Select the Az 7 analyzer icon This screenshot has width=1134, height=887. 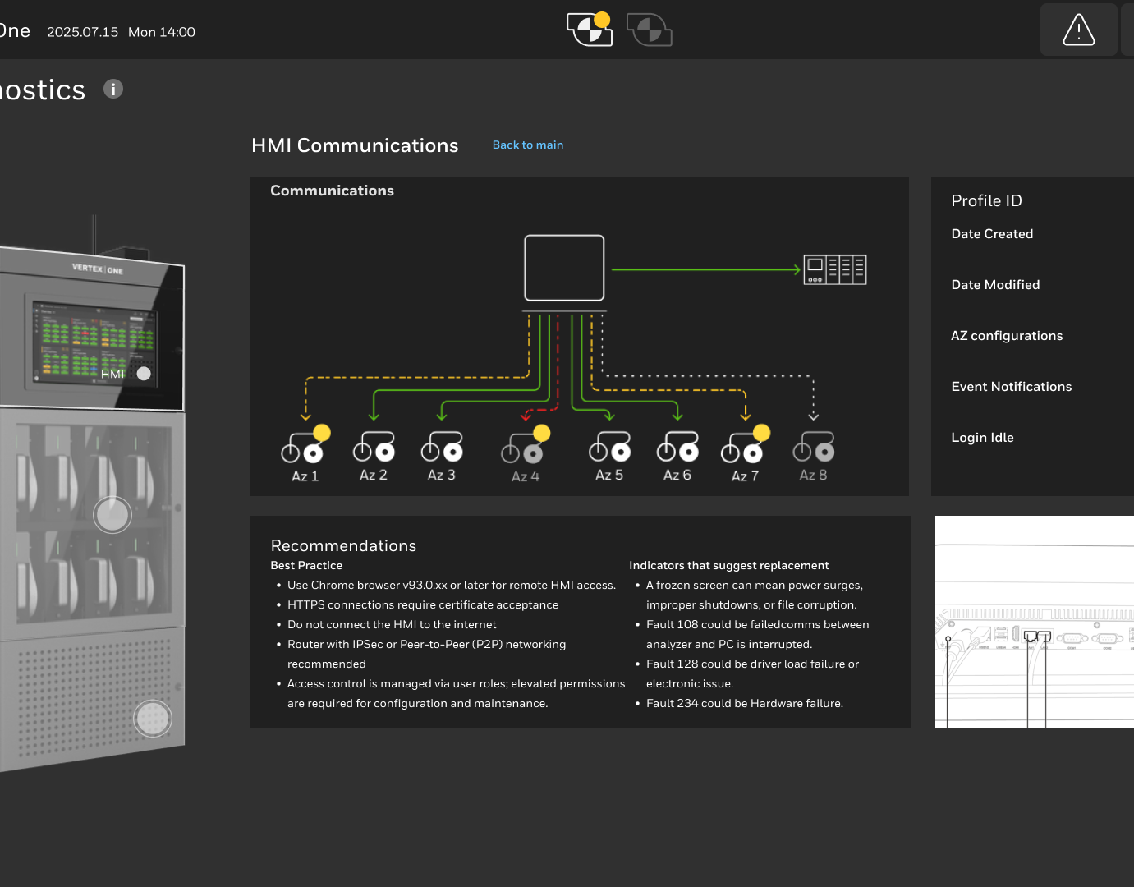745,446
